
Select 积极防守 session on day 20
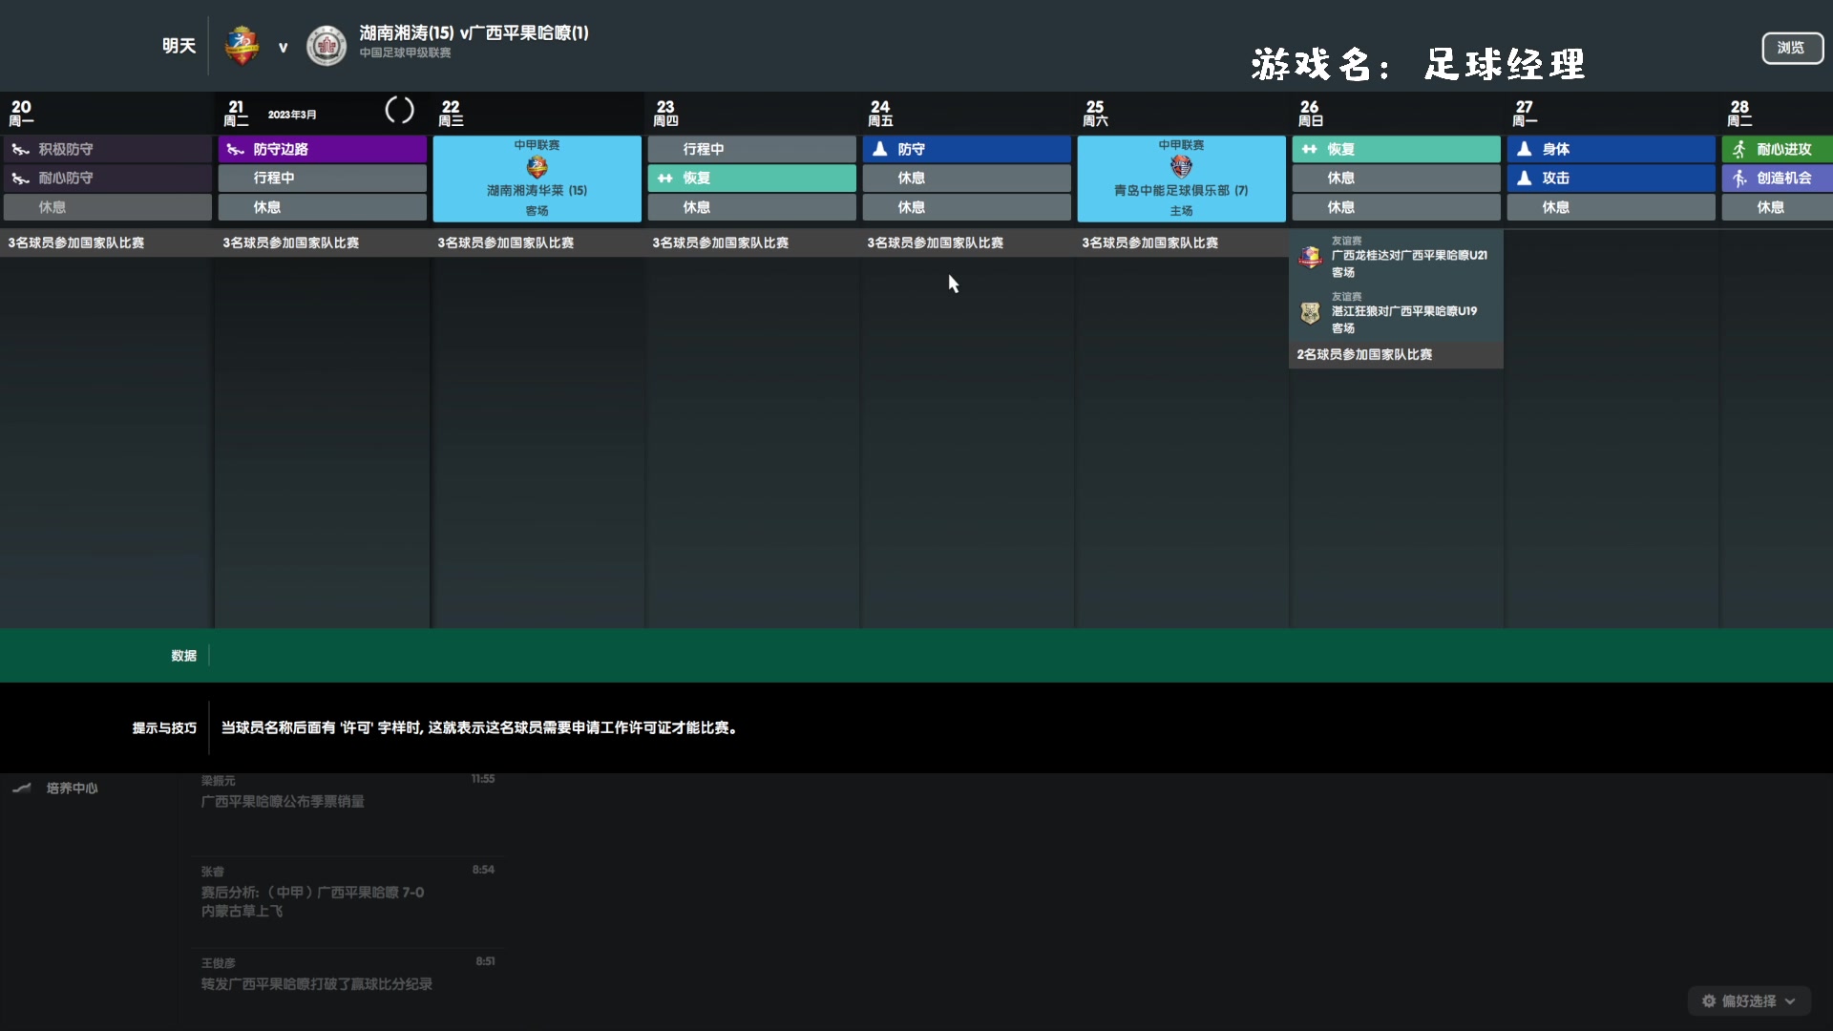[x=108, y=149]
